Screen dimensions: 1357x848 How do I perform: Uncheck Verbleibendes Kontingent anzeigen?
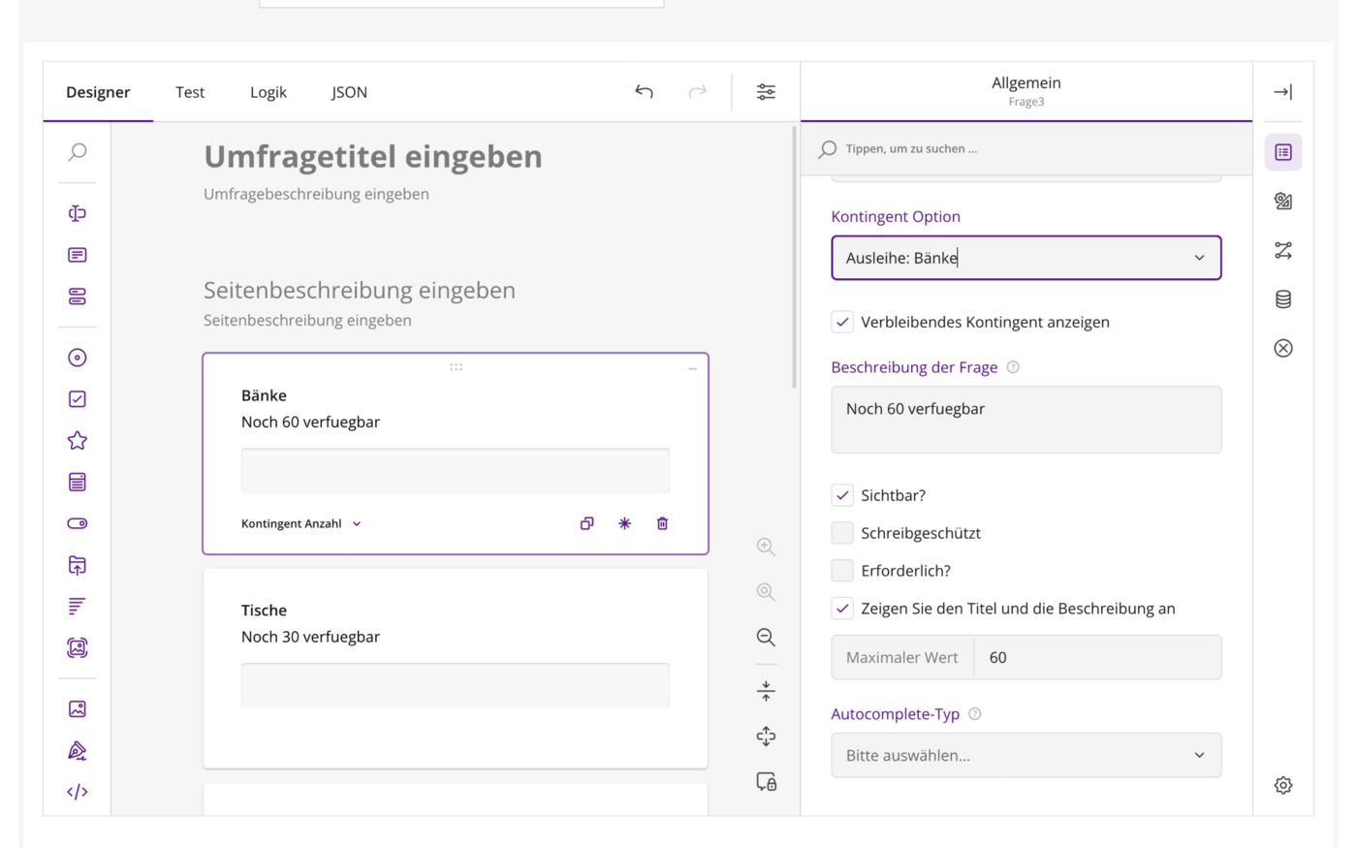tap(842, 322)
